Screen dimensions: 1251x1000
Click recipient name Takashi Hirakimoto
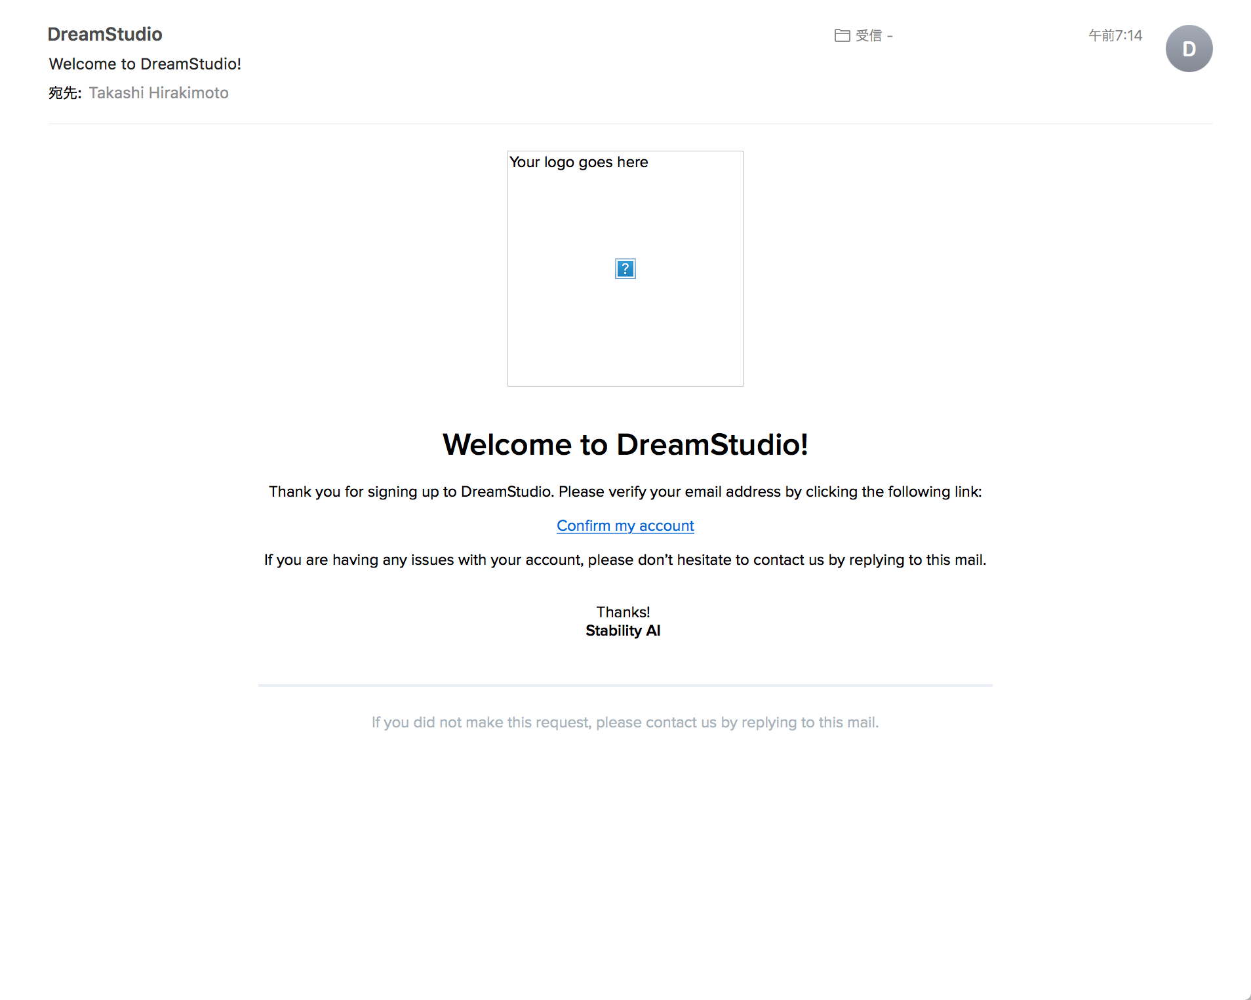point(159,93)
